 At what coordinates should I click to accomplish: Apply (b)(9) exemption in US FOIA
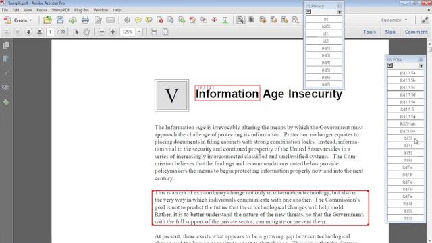(406, 218)
